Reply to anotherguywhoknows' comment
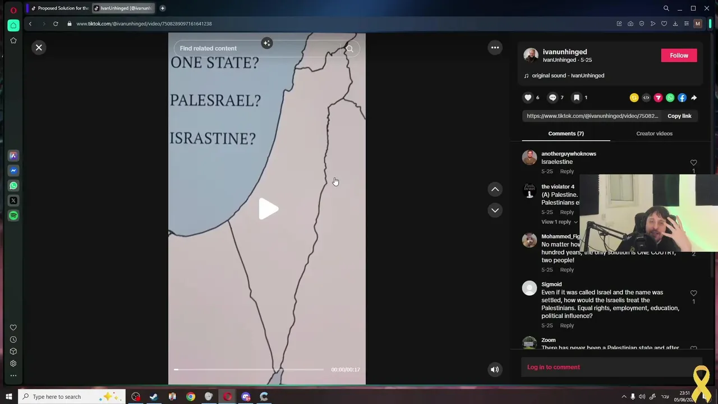718x404 pixels. coord(567,171)
